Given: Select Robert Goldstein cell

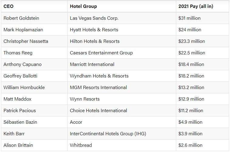Looking at the screenshot, I should click(x=34, y=18).
